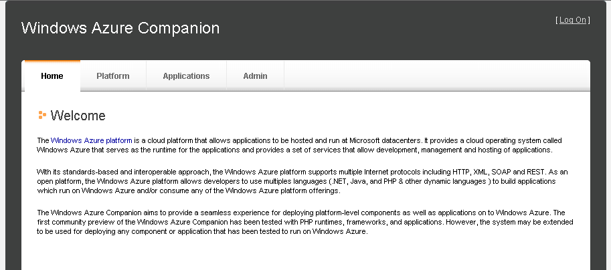Click the paragraph starting 'The Windows Azure Companion aims'

point(305,222)
